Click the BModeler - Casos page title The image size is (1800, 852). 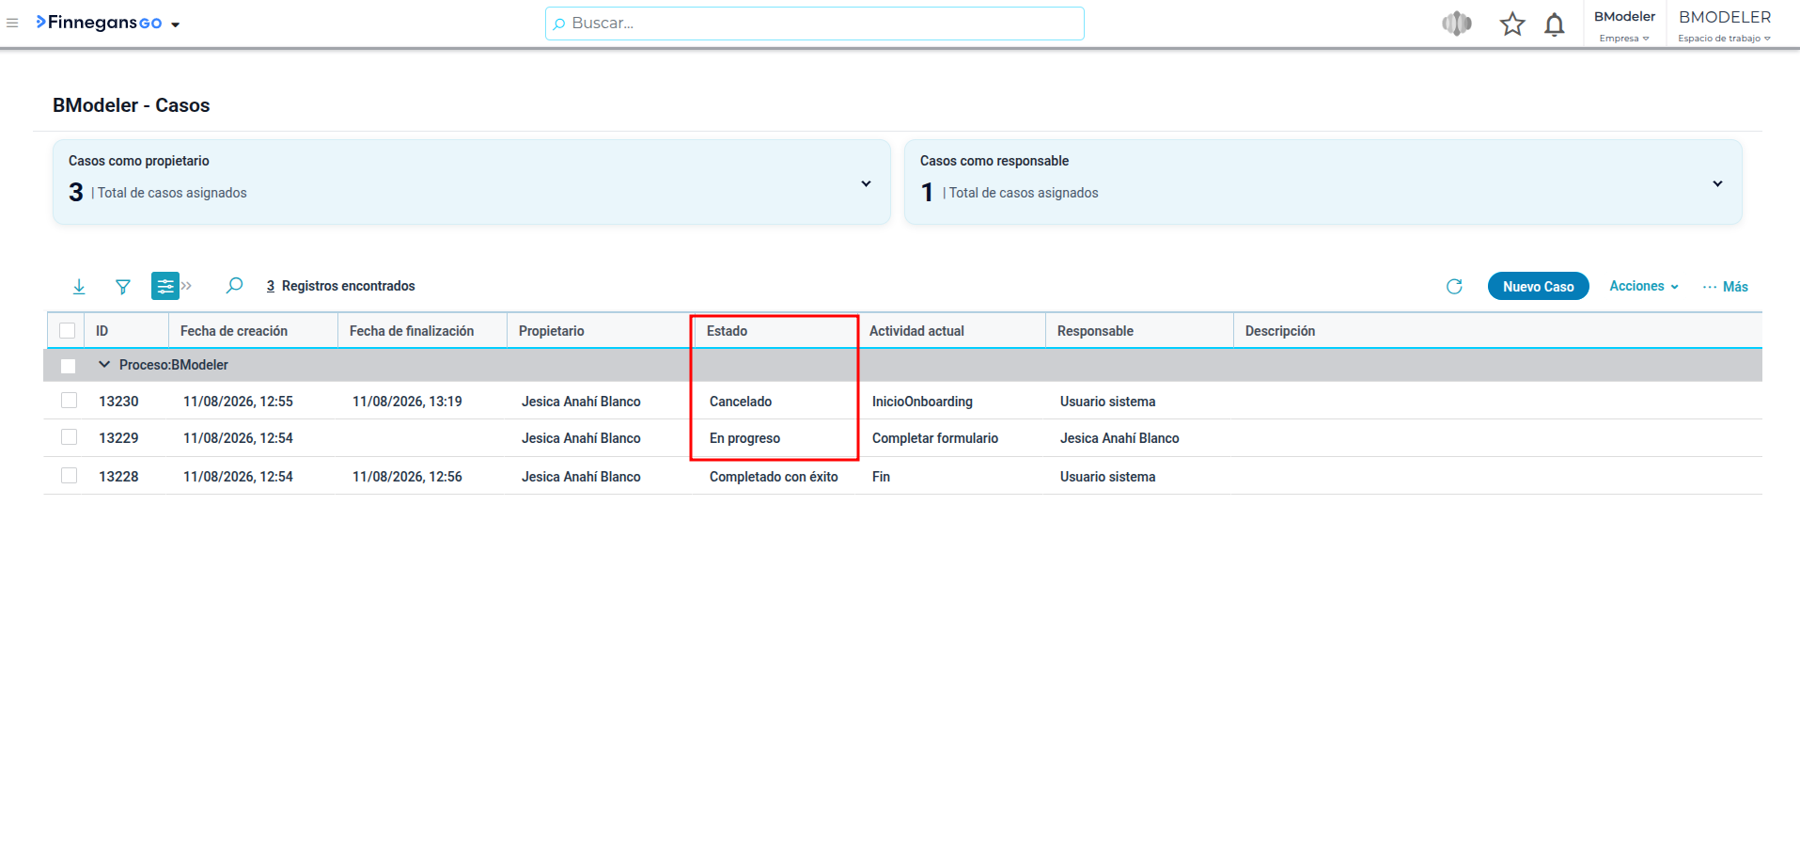132,105
